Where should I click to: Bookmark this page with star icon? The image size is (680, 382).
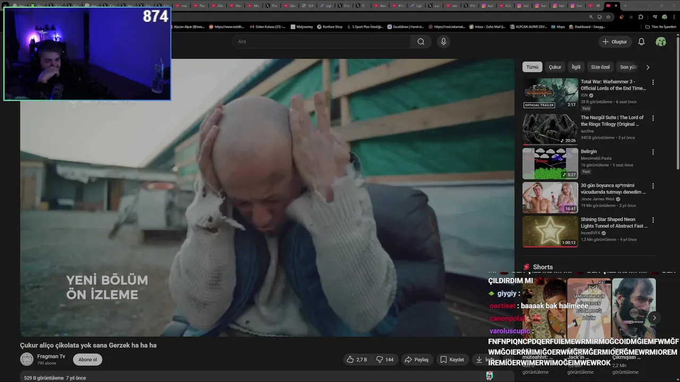pos(608,17)
